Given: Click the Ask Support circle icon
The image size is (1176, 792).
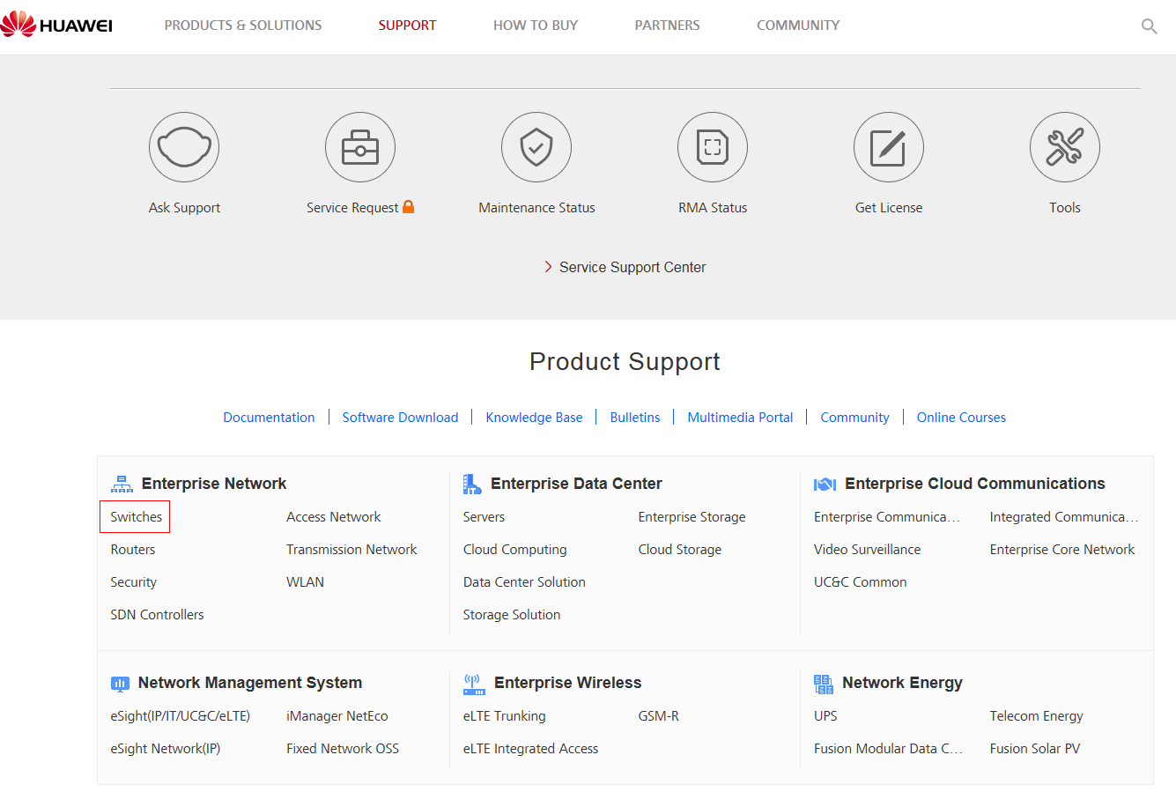Looking at the screenshot, I should (x=184, y=147).
